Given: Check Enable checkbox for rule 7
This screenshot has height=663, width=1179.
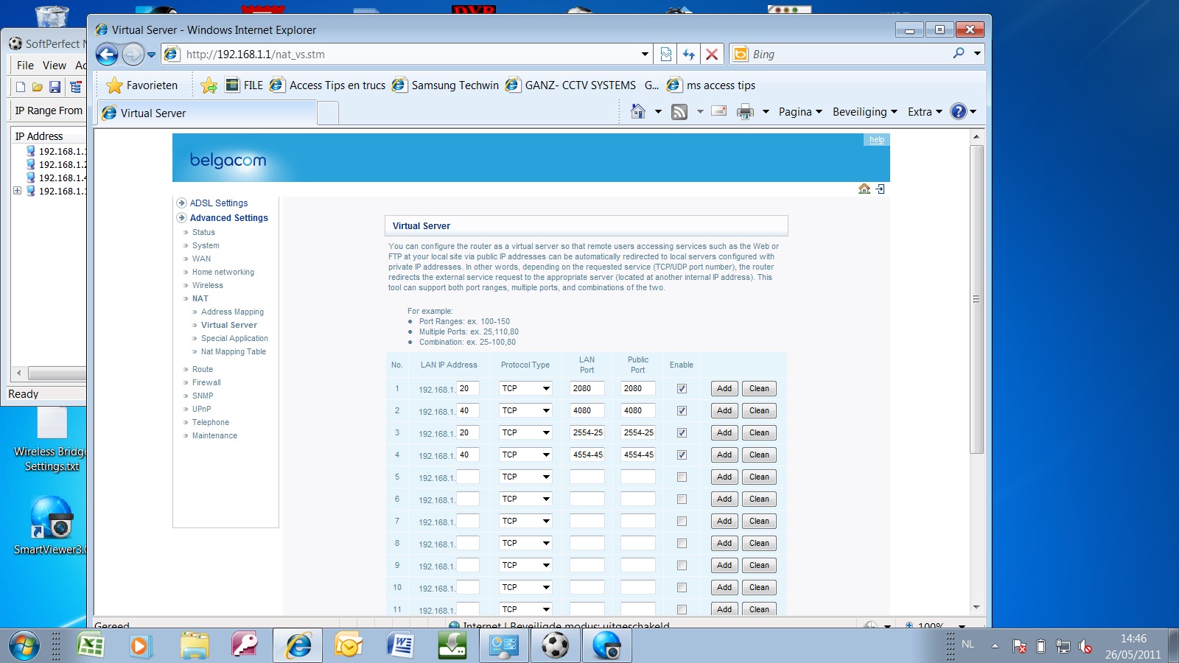Looking at the screenshot, I should (x=682, y=521).
